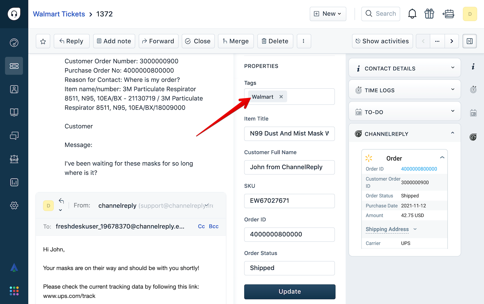
Task: Open the Freshdesk headset logo home
Action: (14, 14)
